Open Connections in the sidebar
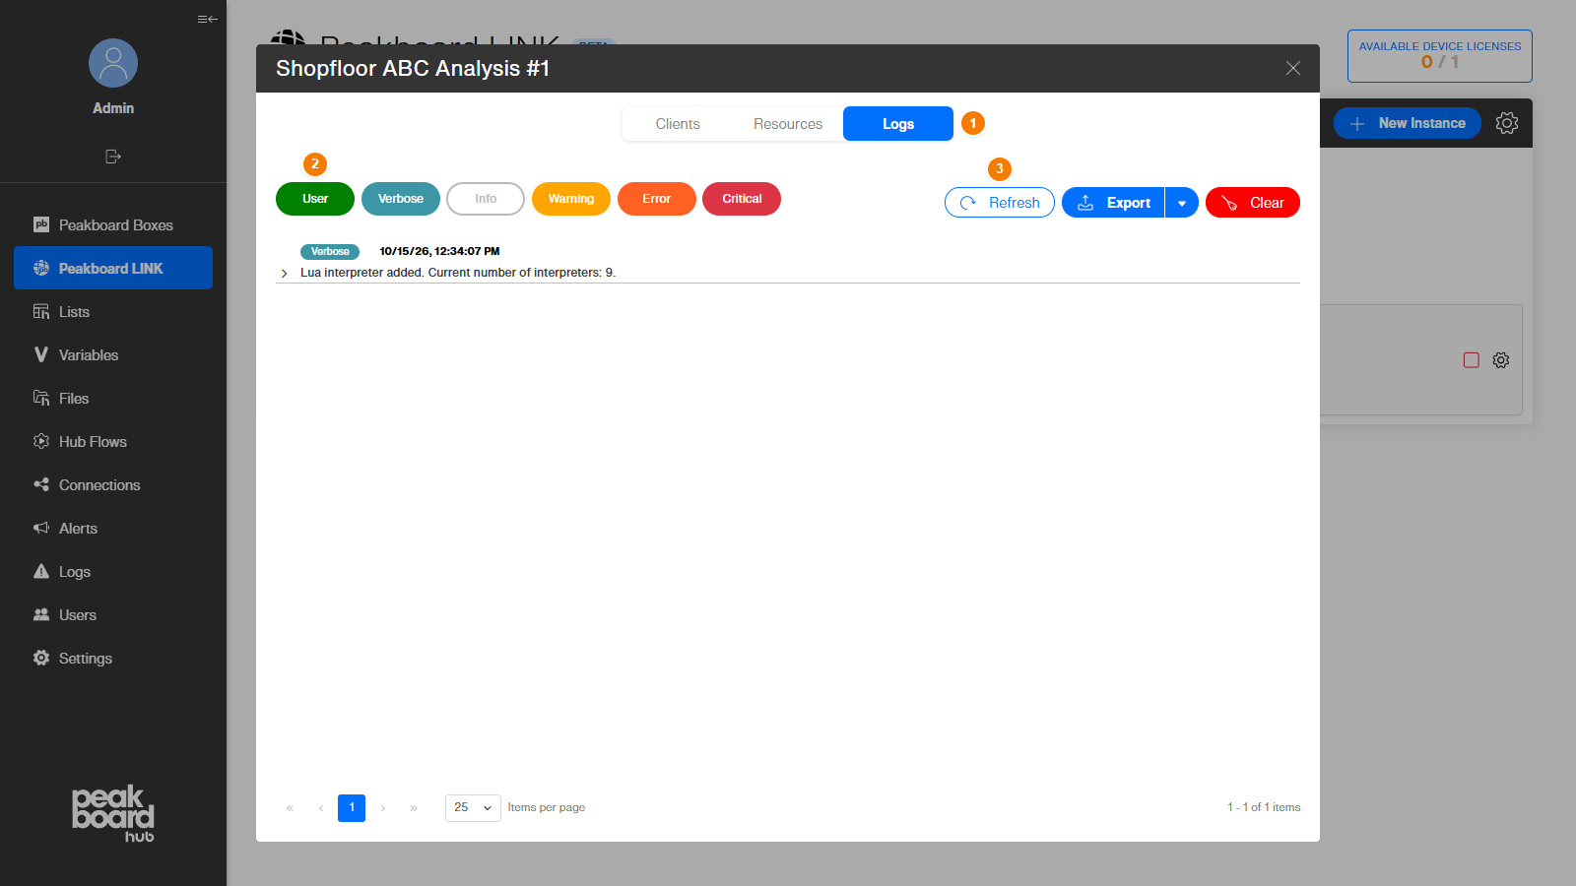 click(x=113, y=484)
